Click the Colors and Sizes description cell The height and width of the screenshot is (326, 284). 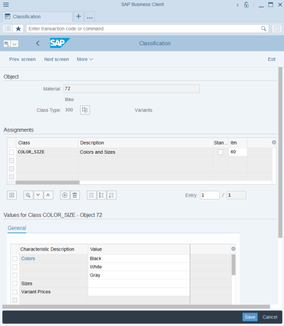(146, 152)
